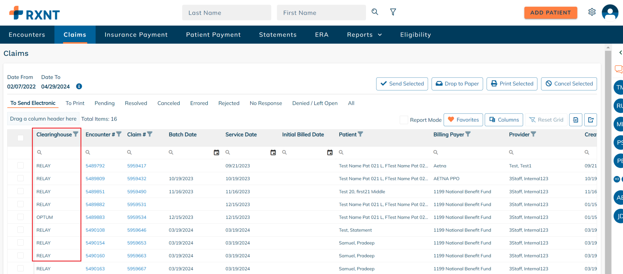Focus the Last Name search field
The image size is (623, 274).
point(227,12)
